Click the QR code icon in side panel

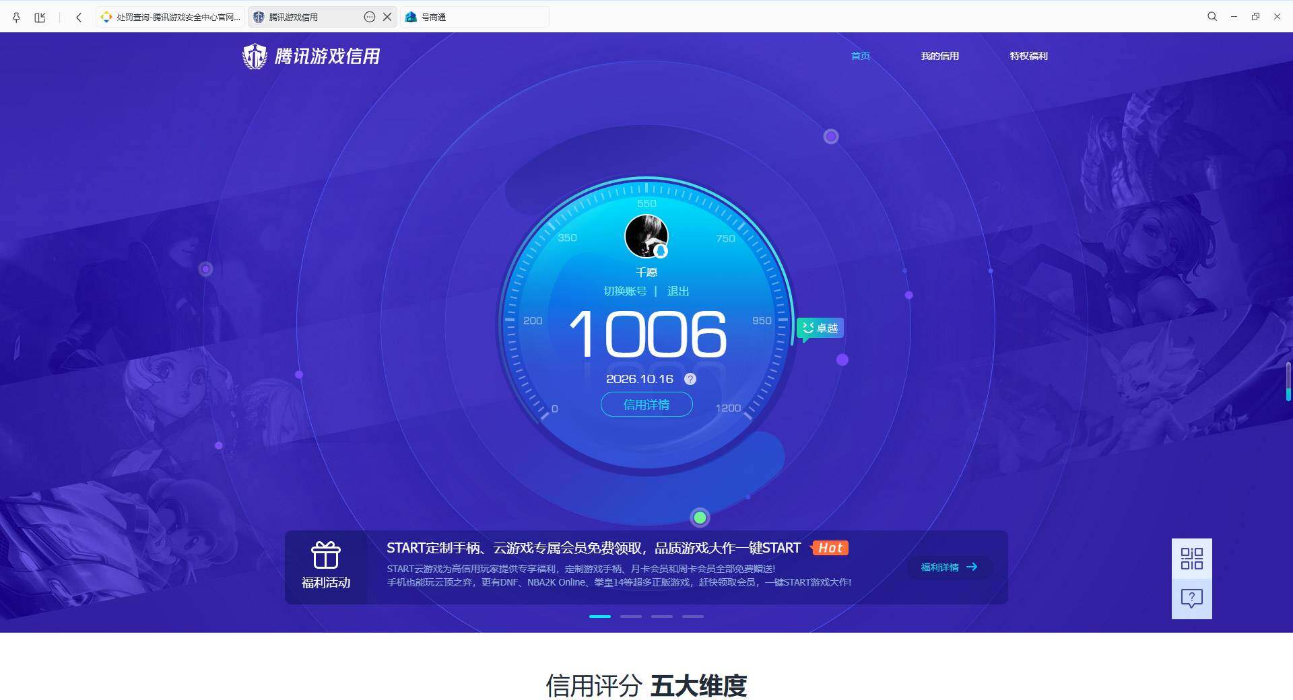click(1192, 559)
